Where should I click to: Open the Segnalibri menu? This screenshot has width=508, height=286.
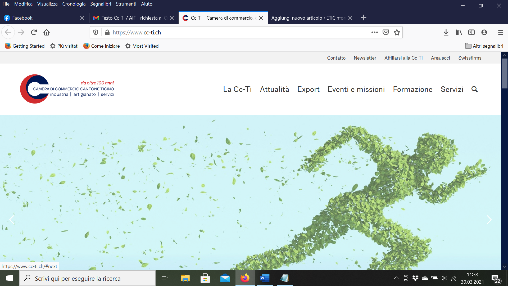pyautogui.click(x=101, y=4)
